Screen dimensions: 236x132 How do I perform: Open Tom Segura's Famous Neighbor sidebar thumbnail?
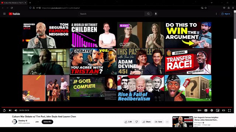[x=183, y=122]
